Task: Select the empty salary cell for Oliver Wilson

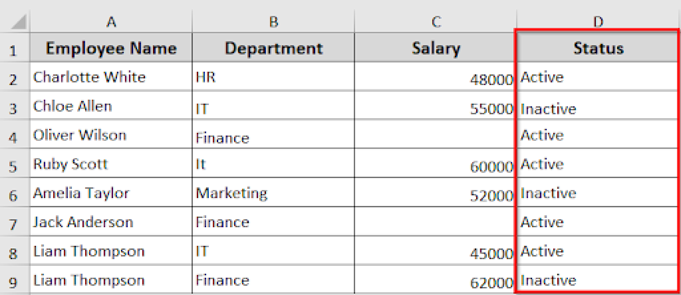Action: coord(436,135)
